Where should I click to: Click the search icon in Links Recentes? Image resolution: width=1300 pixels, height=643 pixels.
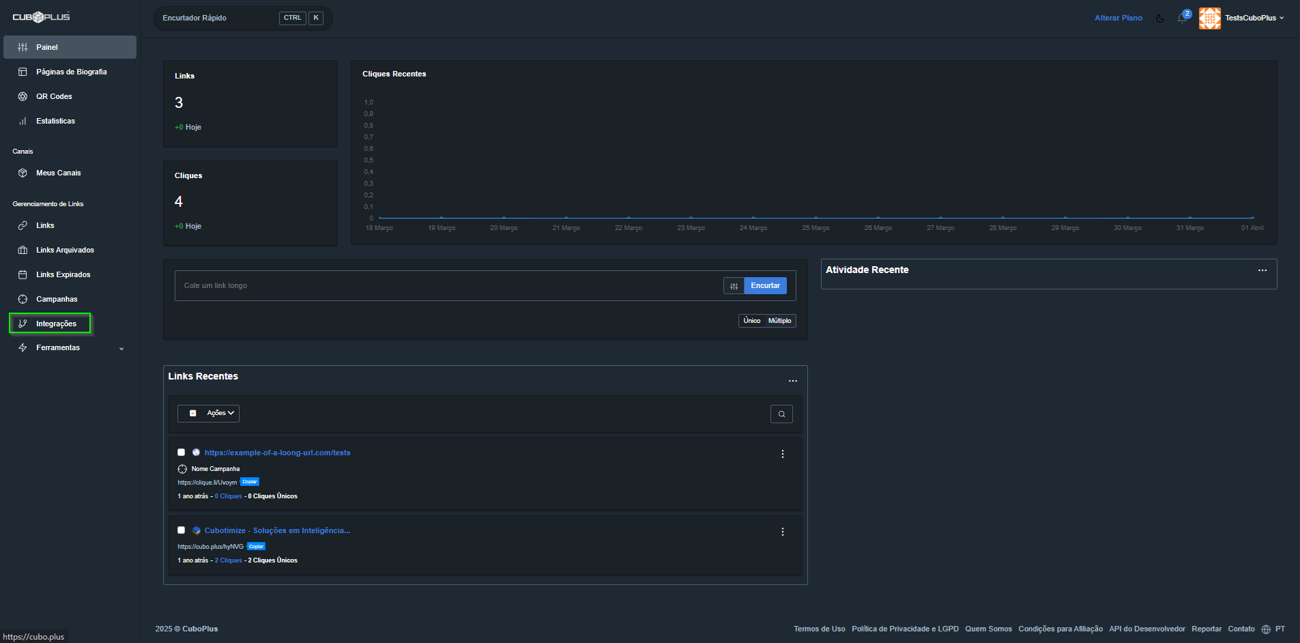pos(781,414)
